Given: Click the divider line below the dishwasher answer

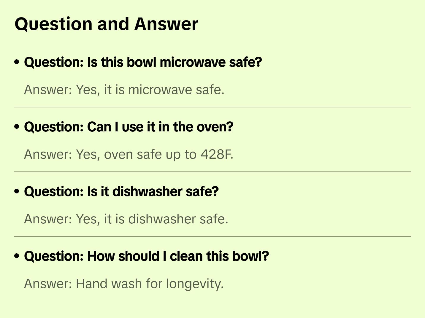Looking at the screenshot, I should tap(213, 236).
